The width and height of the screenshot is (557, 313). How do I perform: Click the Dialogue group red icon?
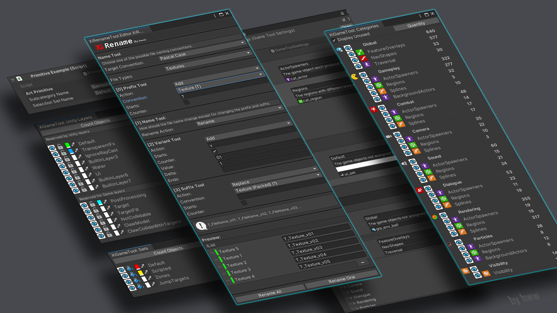pos(419,190)
